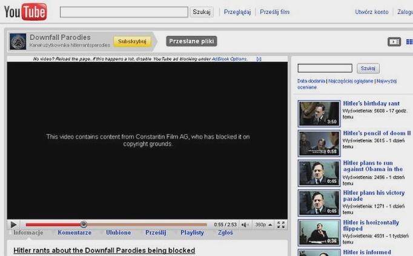Switch to player view icon
Screen dimensions: 413x256
pyautogui.click(x=394, y=42)
